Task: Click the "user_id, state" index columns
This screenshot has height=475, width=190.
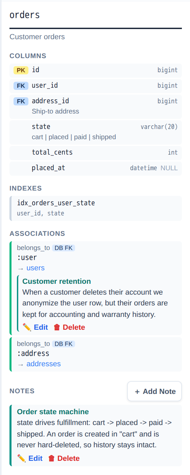Action: tap(41, 213)
